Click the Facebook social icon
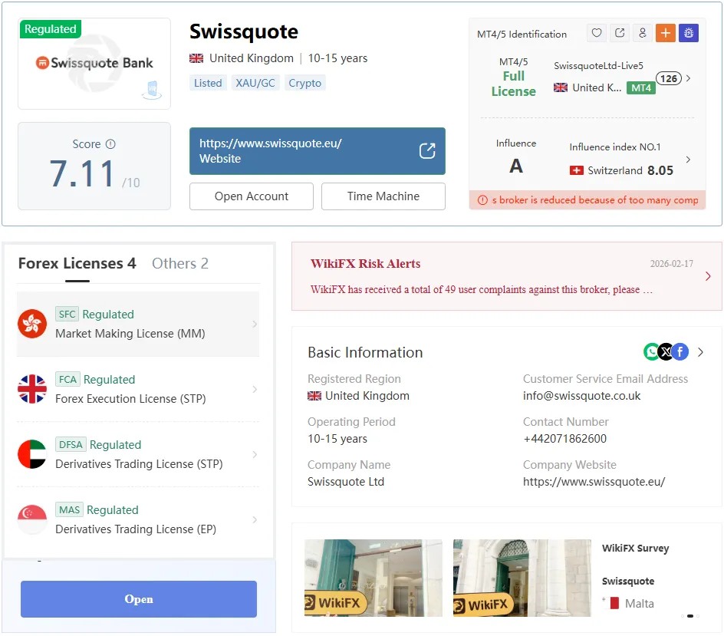 point(680,352)
